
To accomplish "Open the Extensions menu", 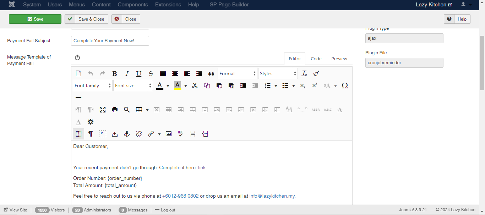I will (x=168, y=5).
